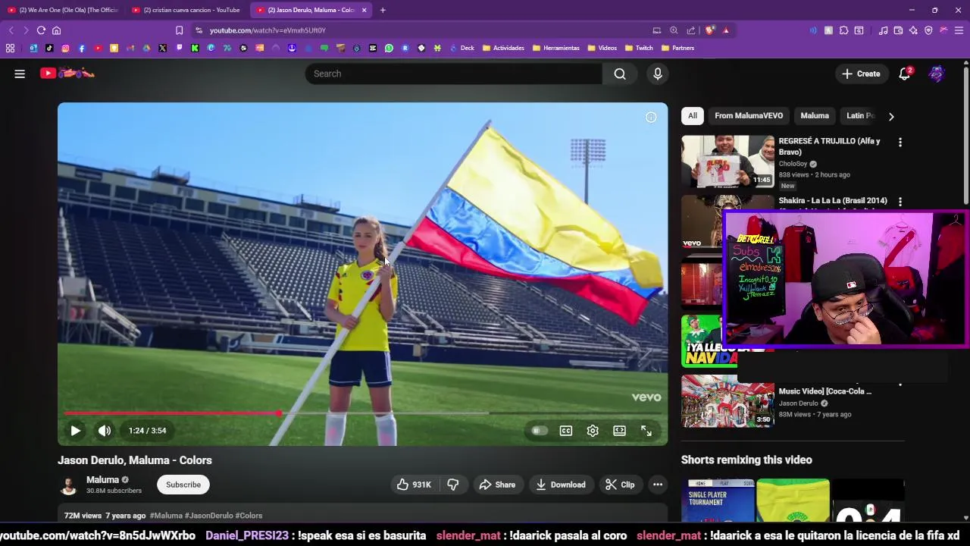
Task: Share the Colors video
Action: (x=497, y=485)
